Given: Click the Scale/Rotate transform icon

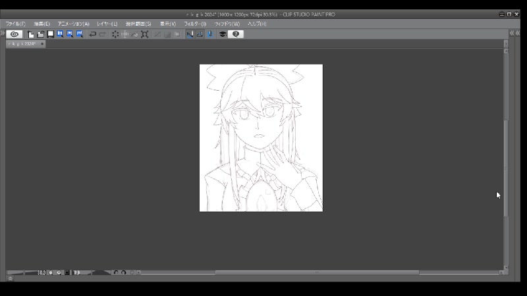Looking at the screenshot, I should point(144,34).
